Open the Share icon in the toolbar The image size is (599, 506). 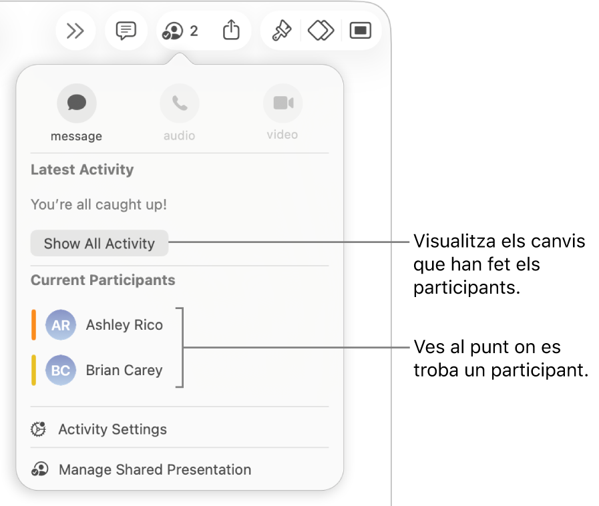(x=230, y=30)
